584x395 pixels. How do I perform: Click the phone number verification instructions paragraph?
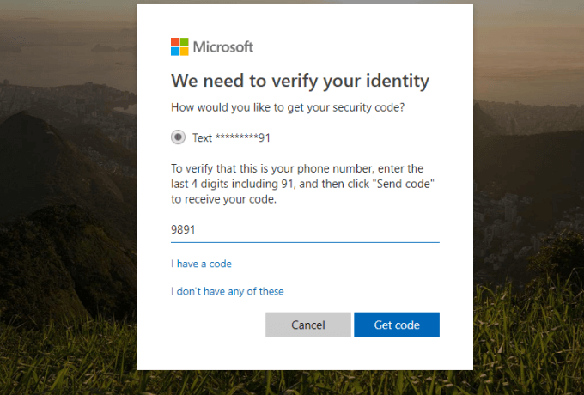tap(302, 184)
